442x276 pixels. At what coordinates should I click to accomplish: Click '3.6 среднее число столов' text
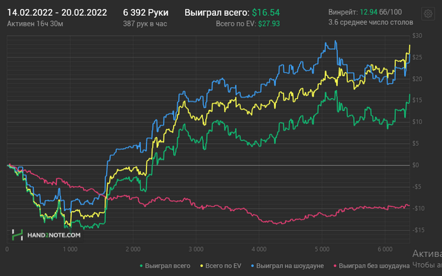point(371,22)
